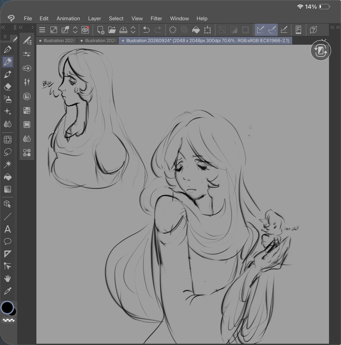Open the hamburger menu in command bar
The image size is (341, 345).
[42, 30]
